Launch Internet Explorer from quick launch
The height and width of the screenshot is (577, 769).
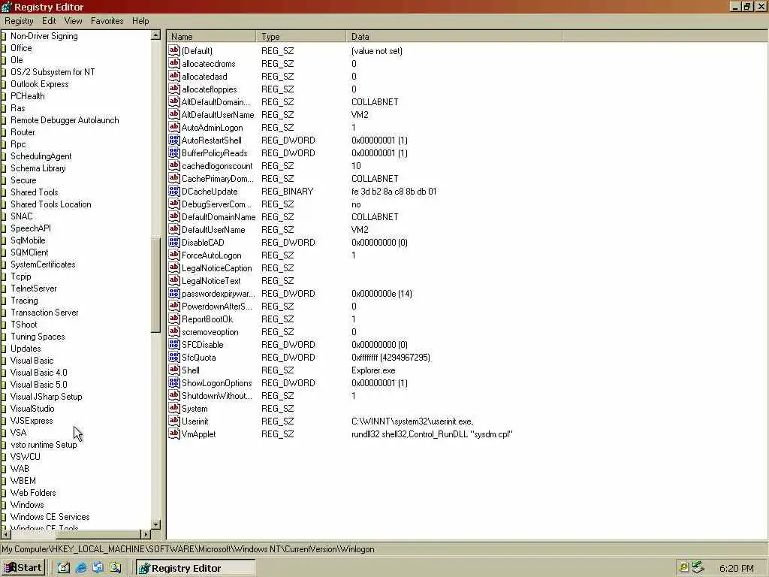point(81,568)
